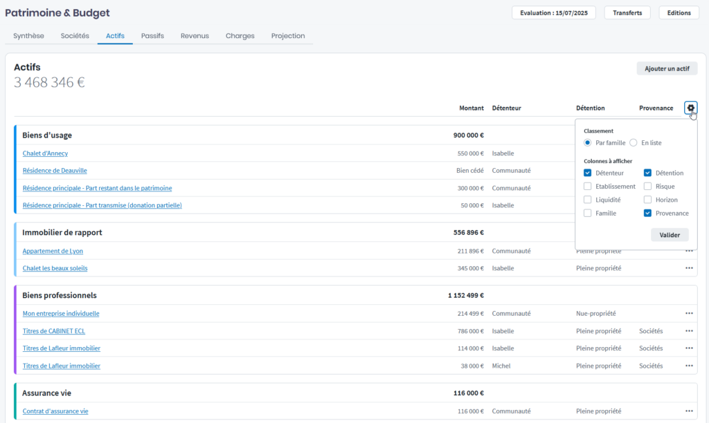This screenshot has width=709, height=423.
Task: Go to the Projection tab
Action: (287, 36)
